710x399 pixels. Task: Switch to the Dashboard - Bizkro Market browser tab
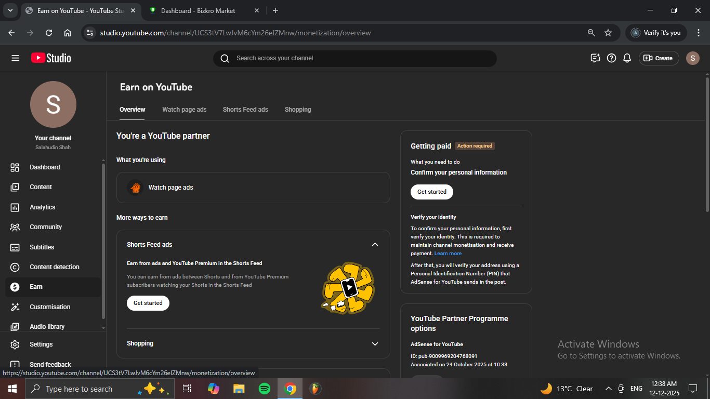tap(198, 10)
